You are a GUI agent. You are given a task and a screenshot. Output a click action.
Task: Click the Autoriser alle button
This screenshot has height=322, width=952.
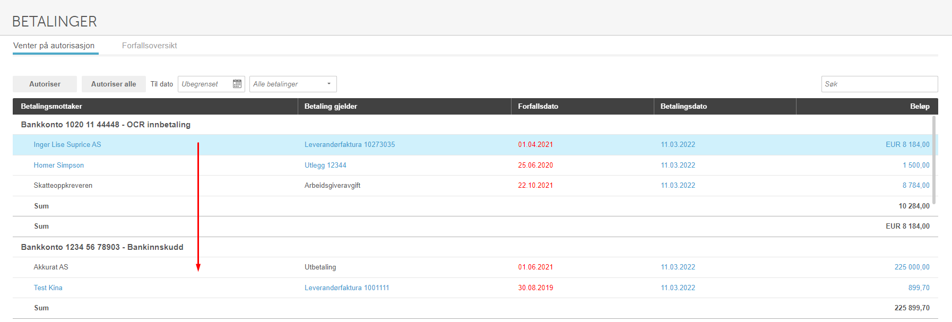[114, 84]
